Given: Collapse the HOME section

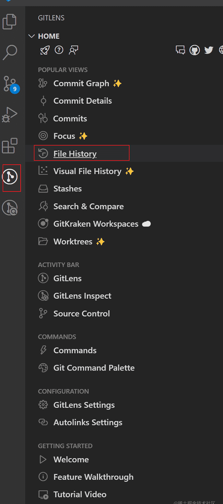Looking at the screenshot, I should click(x=32, y=36).
